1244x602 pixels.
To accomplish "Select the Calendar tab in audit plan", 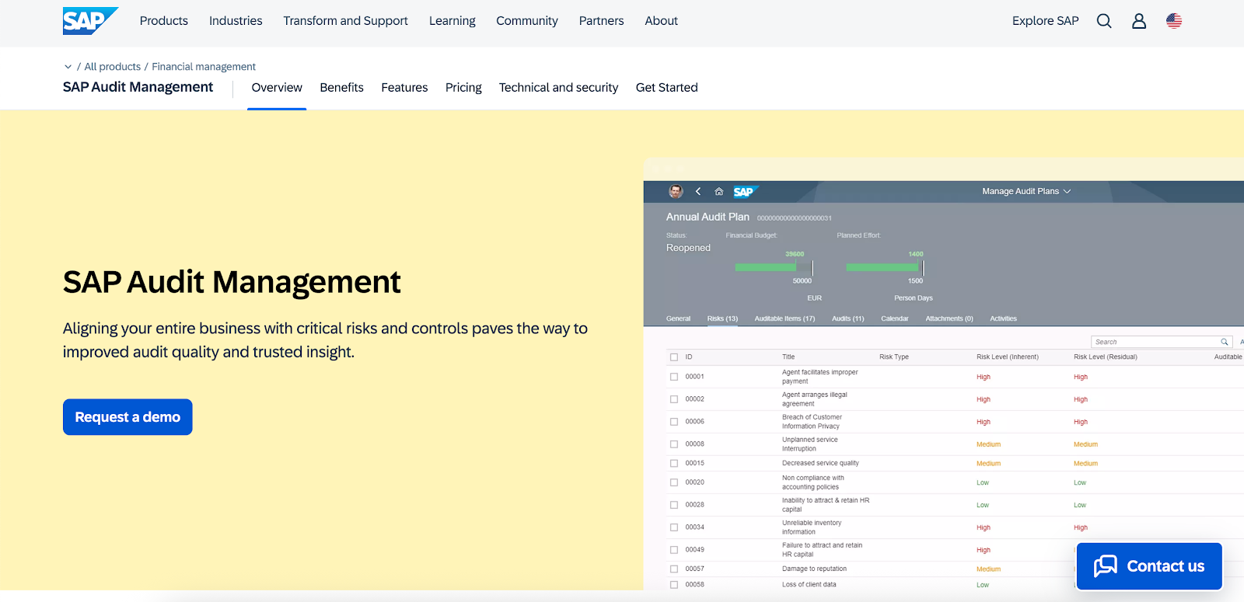I will coord(894,318).
